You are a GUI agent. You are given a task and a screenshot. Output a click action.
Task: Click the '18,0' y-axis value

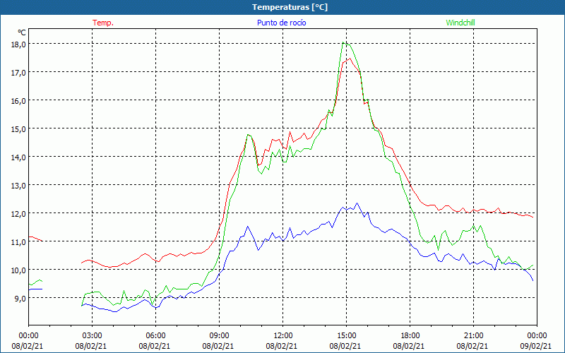[x=18, y=44]
